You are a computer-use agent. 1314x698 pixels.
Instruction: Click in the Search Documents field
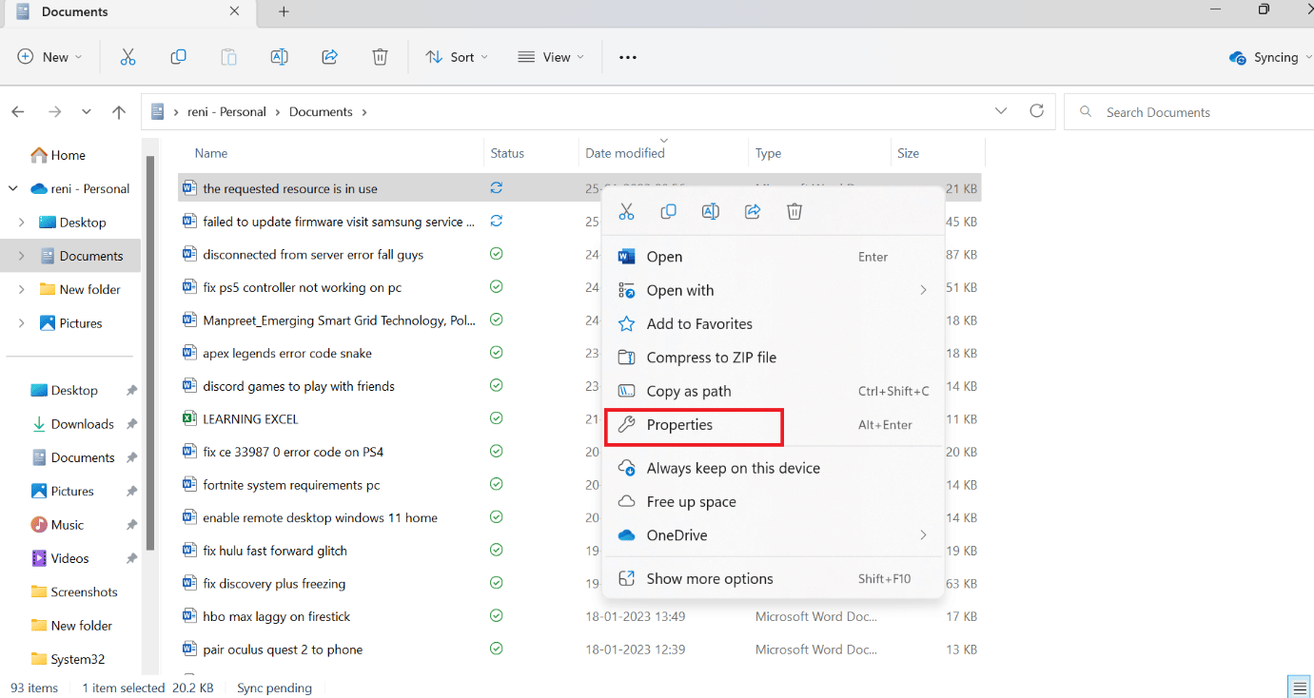coord(1189,112)
